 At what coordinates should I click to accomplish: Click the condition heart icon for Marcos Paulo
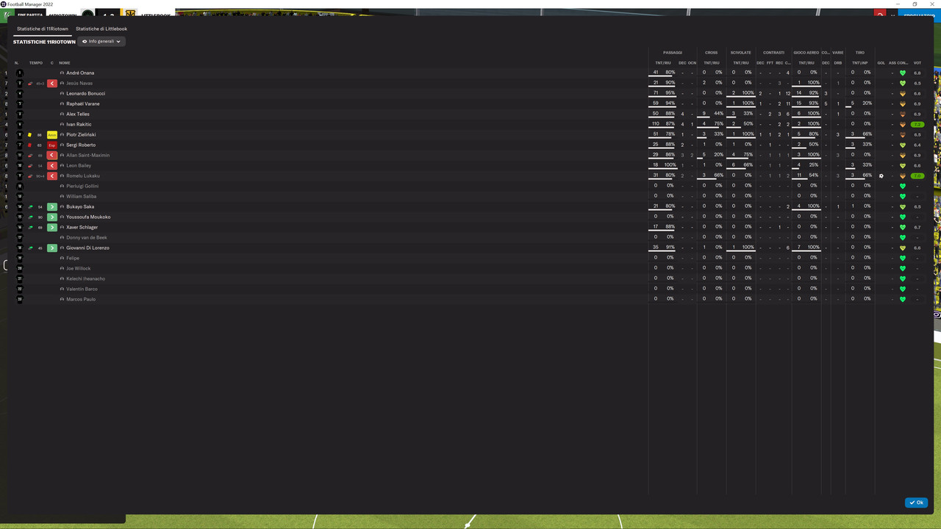[903, 300]
